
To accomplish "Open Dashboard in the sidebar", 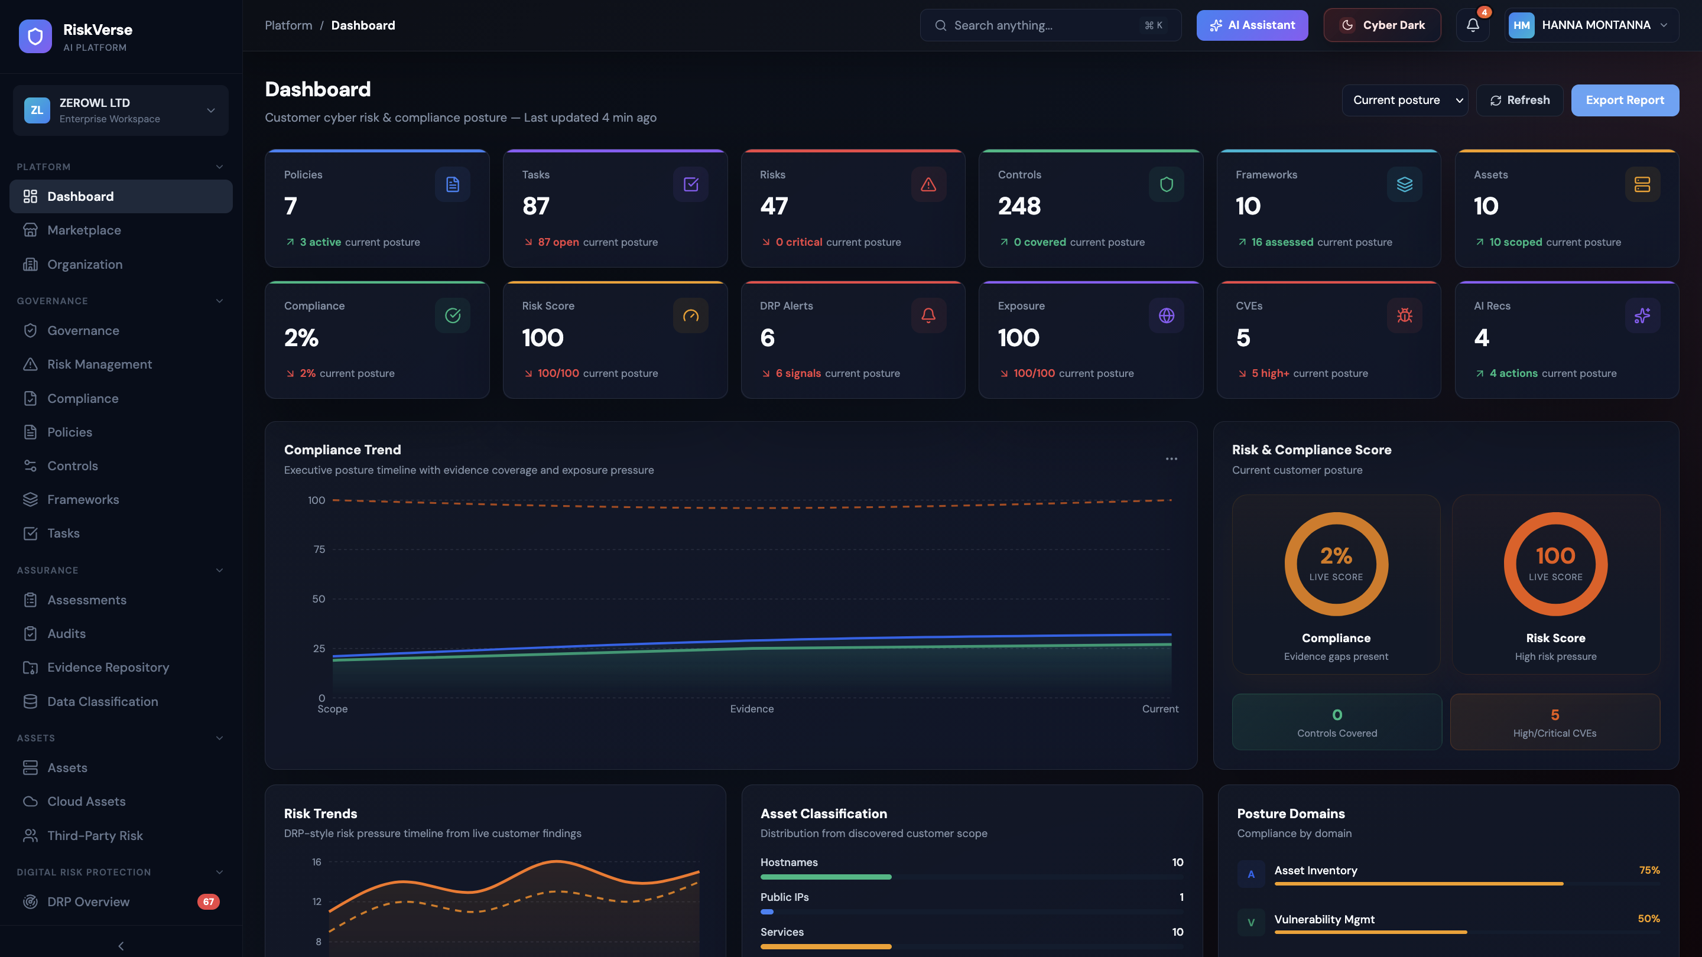I will [x=121, y=196].
